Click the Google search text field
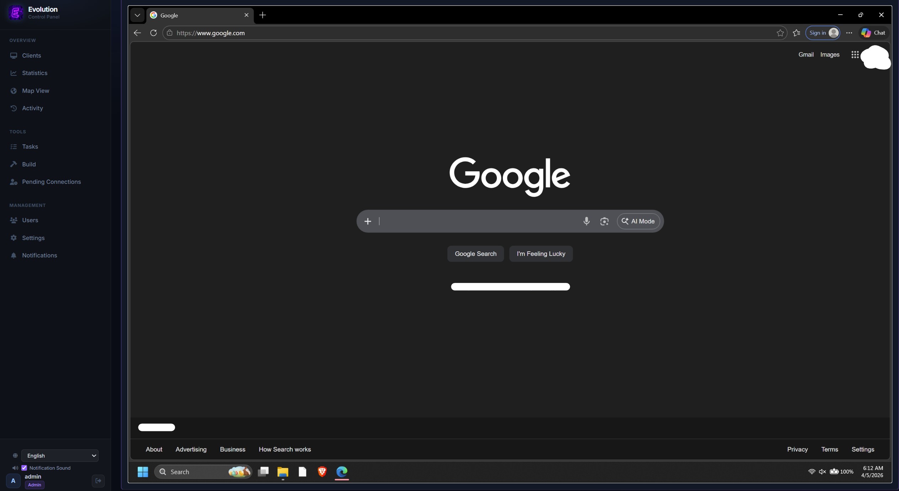The image size is (899, 491). point(477,221)
